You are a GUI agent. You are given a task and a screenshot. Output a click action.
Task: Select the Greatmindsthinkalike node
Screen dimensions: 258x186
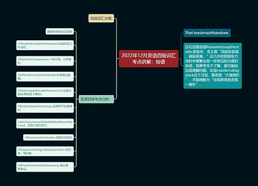click(49, 137)
